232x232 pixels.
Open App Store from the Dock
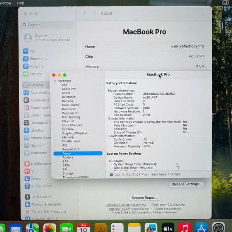pos(201,228)
